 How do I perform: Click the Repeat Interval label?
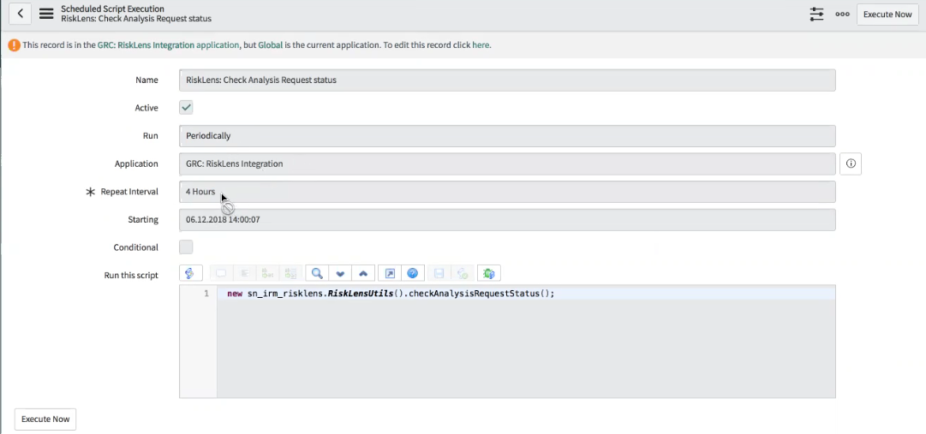point(129,192)
